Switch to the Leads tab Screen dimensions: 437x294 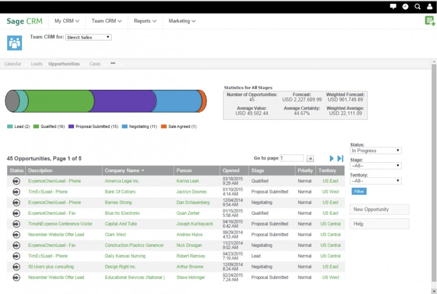(x=37, y=64)
